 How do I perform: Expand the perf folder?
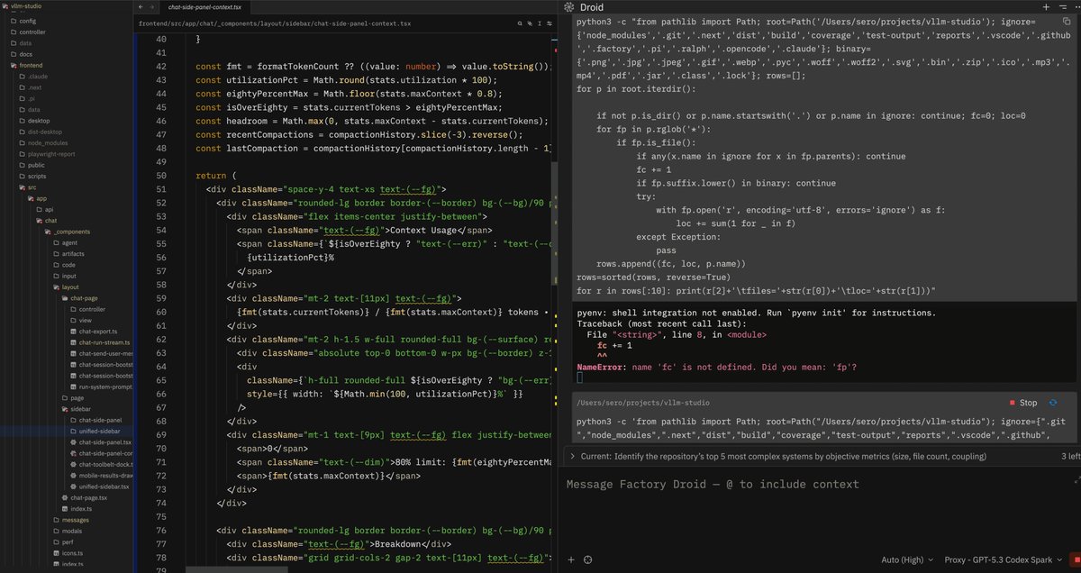click(62, 541)
